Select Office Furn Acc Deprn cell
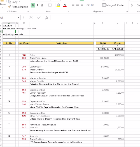140x147 pixels. click(61, 116)
